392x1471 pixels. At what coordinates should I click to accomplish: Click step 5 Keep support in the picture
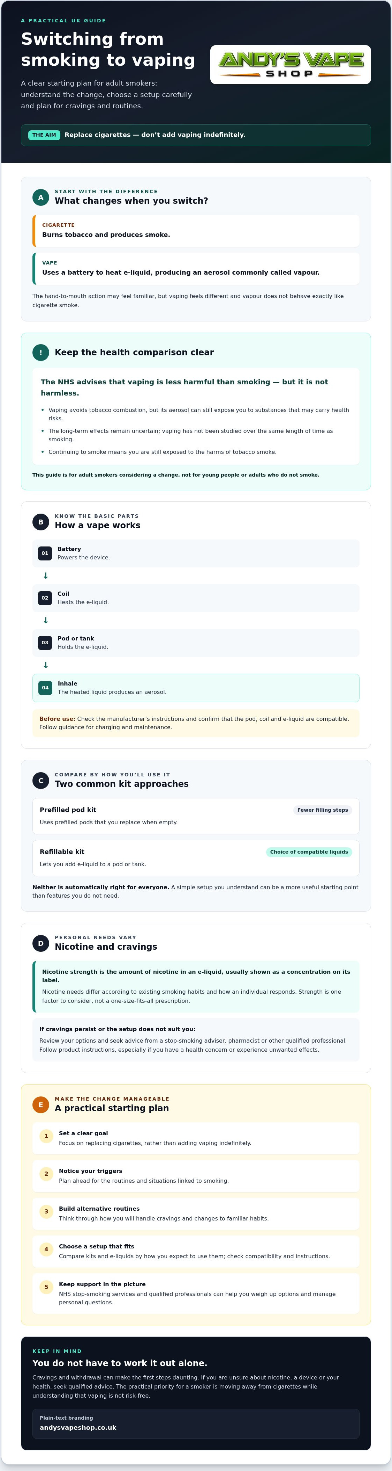[x=196, y=1293]
